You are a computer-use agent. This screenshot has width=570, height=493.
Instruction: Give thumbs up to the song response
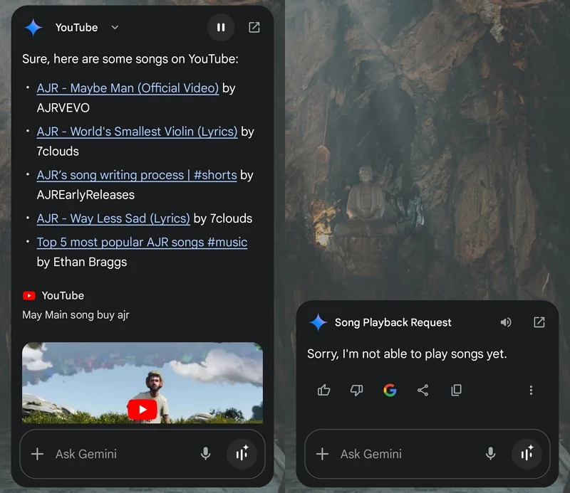323,391
